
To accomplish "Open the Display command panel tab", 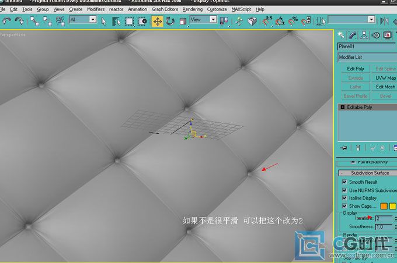I will pyautogui.click(x=388, y=35).
